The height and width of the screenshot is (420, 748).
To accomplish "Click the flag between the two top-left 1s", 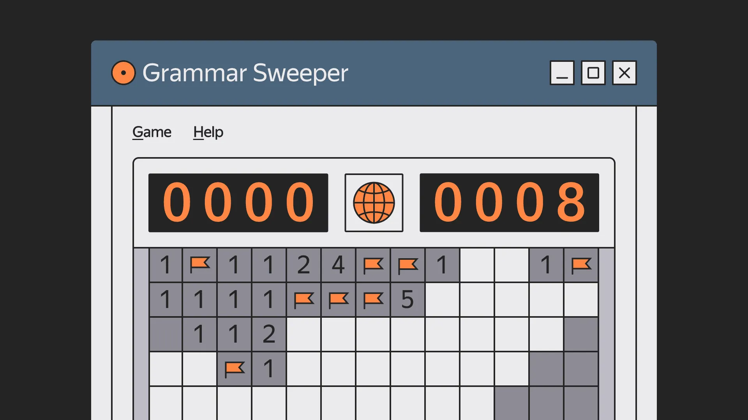I will click(199, 265).
